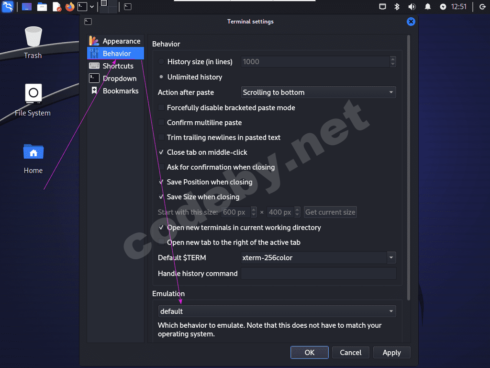Select the terminal window taskbar button
Screen dimensions: 490x368
128,7
